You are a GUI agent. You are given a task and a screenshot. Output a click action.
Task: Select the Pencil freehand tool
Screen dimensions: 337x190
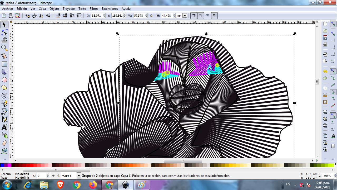[4, 103]
